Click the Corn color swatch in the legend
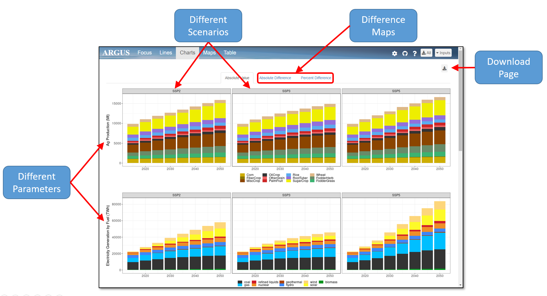This screenshot has width=547, height=296. (242, 175)
